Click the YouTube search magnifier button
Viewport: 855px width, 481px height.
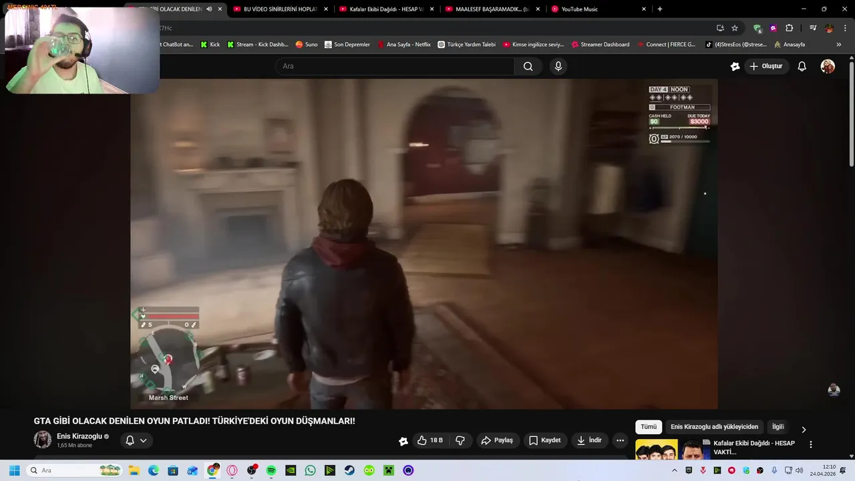tap(528, 66)
